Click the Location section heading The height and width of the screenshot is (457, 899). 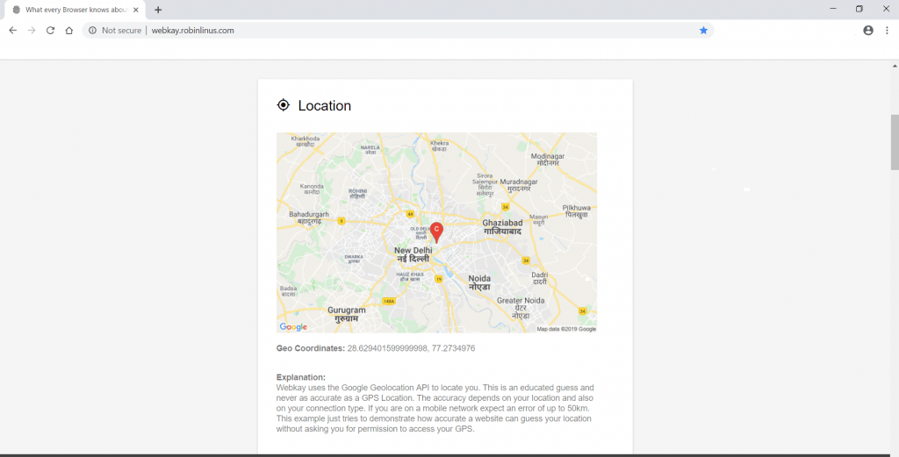click(x=325, y=105)
